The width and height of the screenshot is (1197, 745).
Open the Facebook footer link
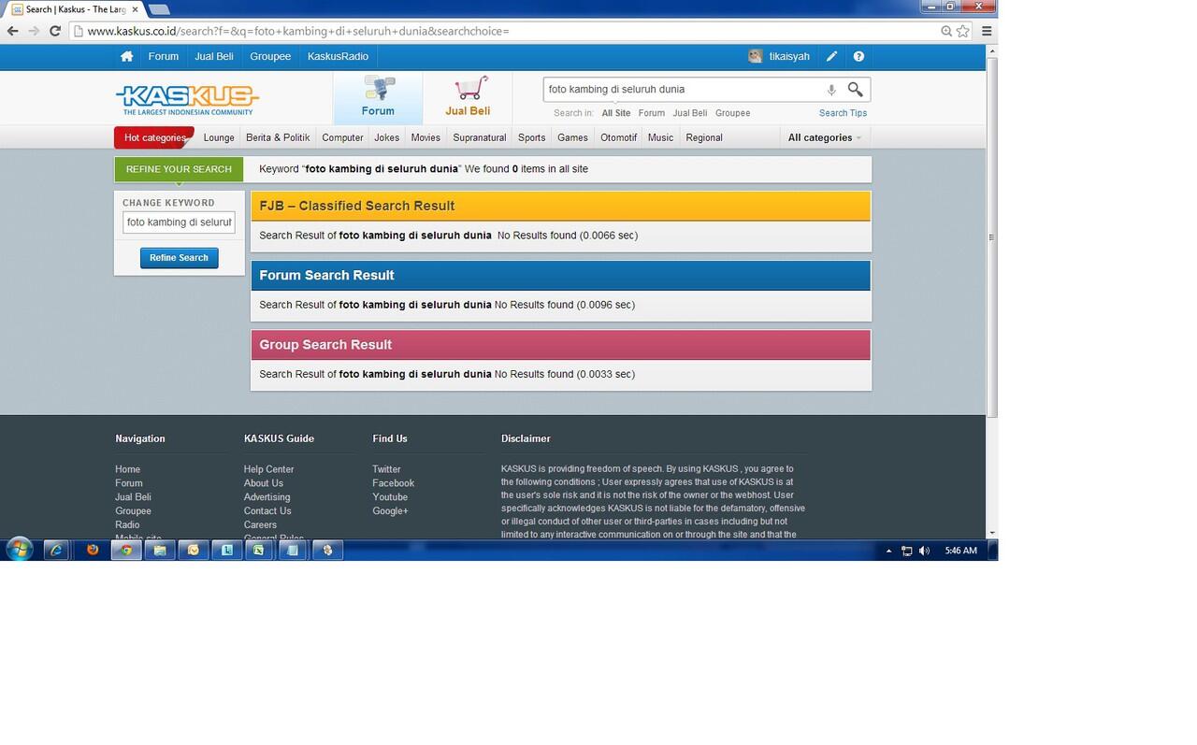tap(393, 483)
